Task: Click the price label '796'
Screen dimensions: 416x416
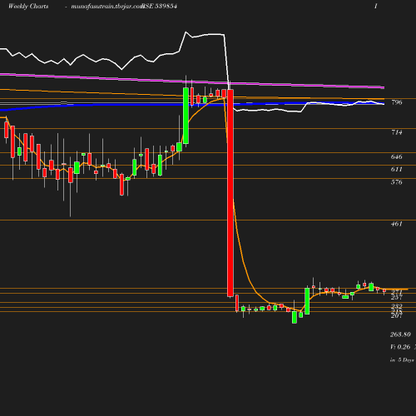Action: (397, 102)
